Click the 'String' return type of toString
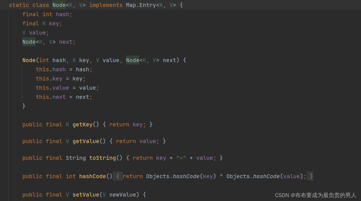Screen dimensions: 361x201 (76, 158)
